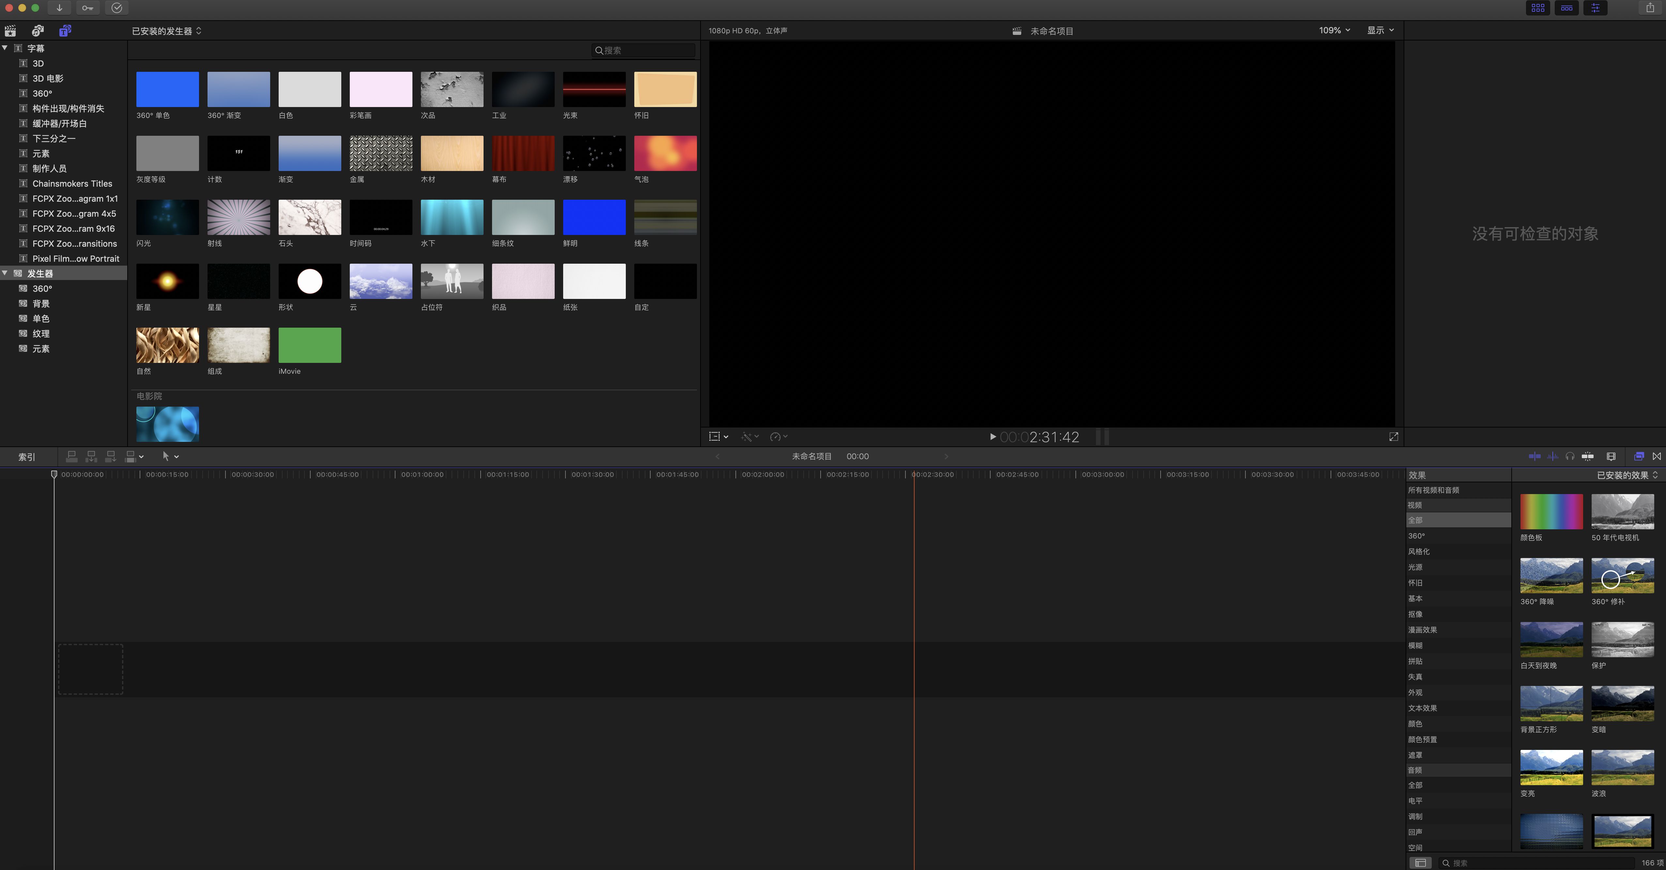Select the 颜色板 effect thumbnail
The height and width of the screenshot is (870, 1666).
pos(1551,512)
